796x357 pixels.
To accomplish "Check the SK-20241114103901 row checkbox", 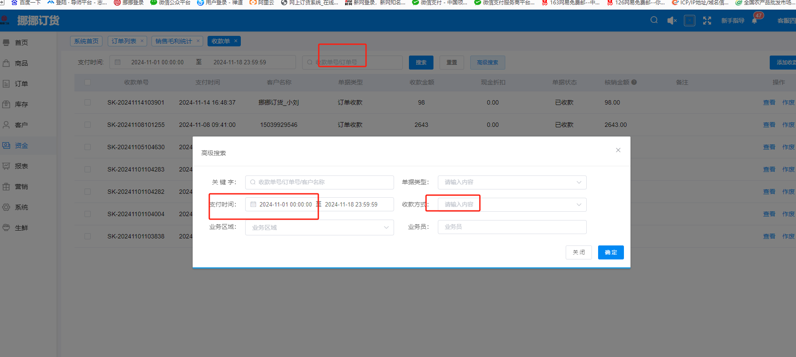I will point(88,102).
